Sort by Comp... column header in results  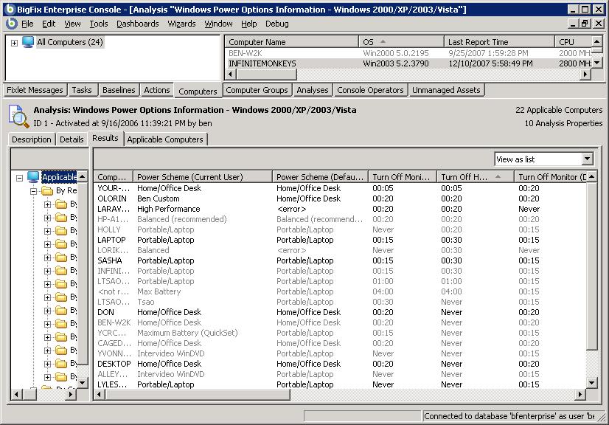pos(114,177)
